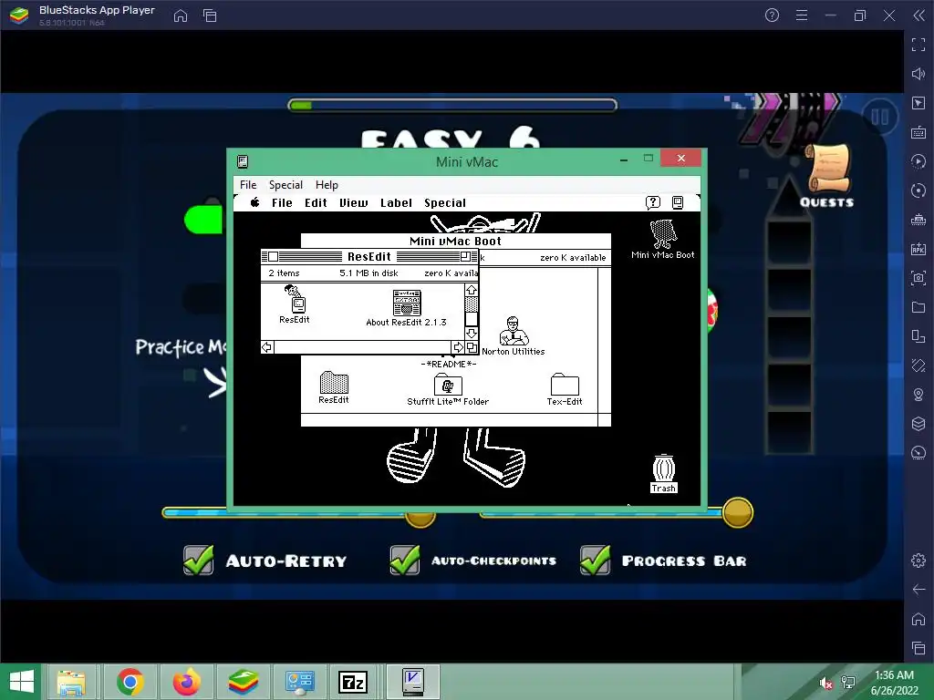Select the Tex-Edit folder icon
Screen dimensions: 934x700
565,385
